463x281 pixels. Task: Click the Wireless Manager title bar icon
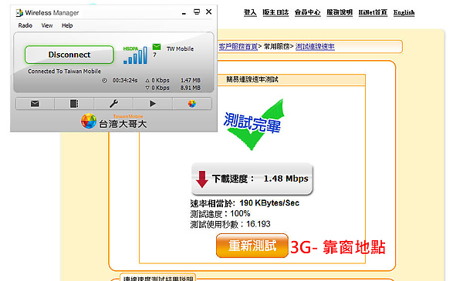tap(19, 12)
